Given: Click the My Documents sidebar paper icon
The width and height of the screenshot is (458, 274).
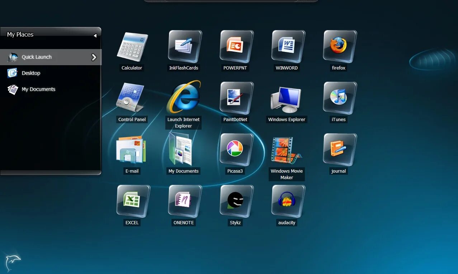Looking at the screenshot, I should pos(13,89).
